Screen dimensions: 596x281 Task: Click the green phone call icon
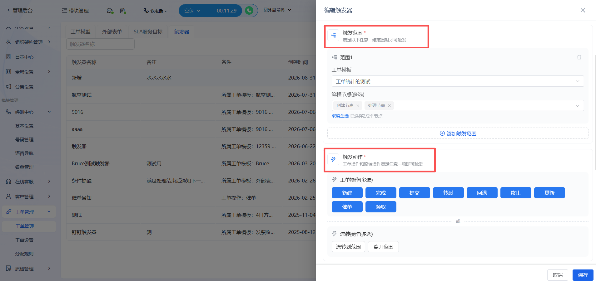249,11
